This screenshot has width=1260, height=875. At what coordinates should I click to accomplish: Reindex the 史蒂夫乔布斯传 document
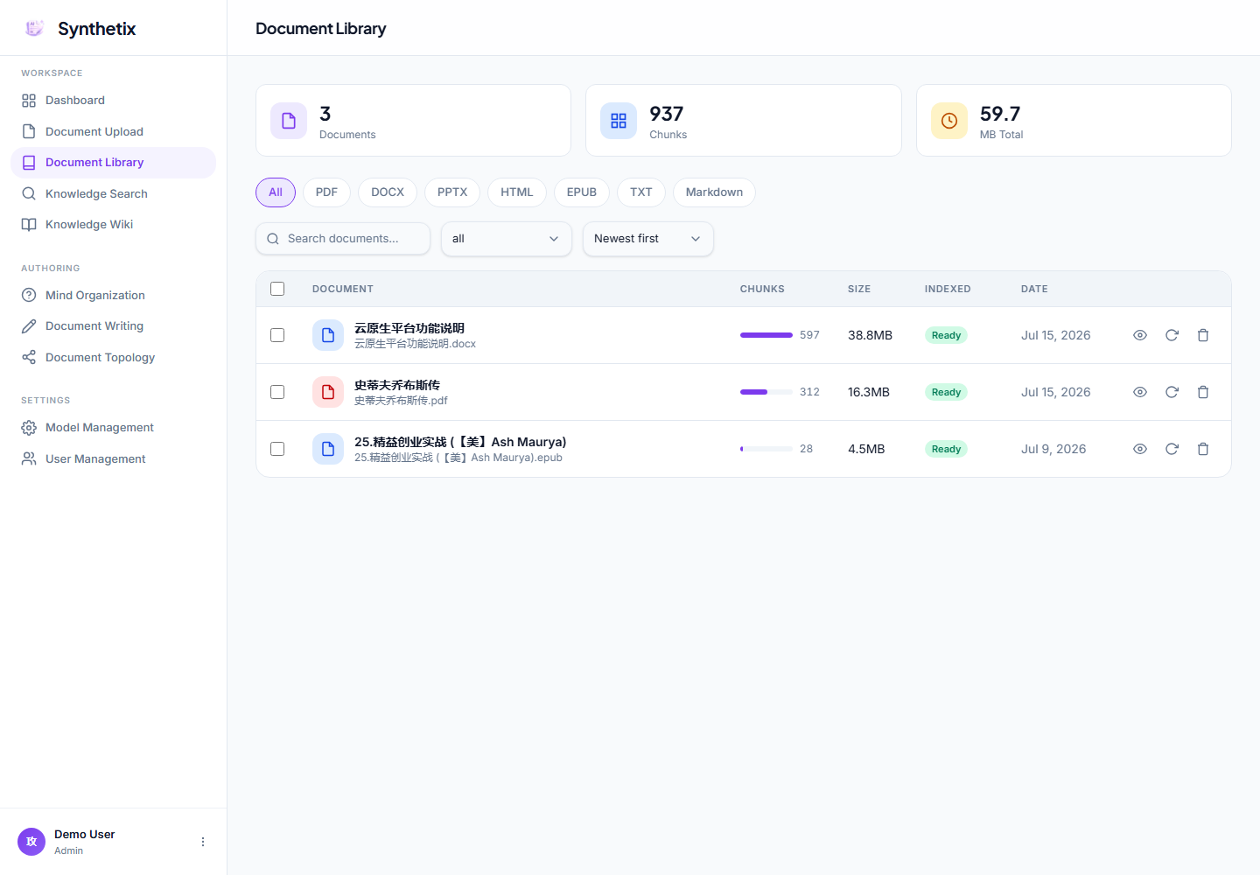coord(1172,392)
